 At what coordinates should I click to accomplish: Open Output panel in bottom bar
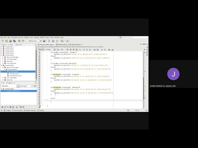coord(41,110)
